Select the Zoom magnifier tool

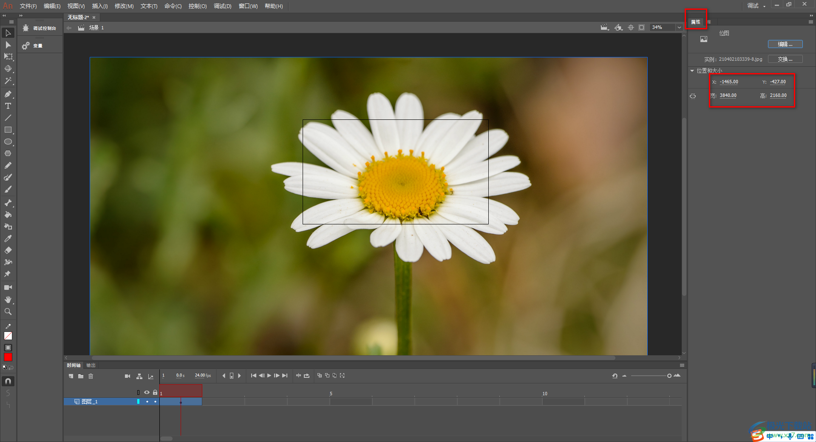pyautogui.click(x=8, y=312)
